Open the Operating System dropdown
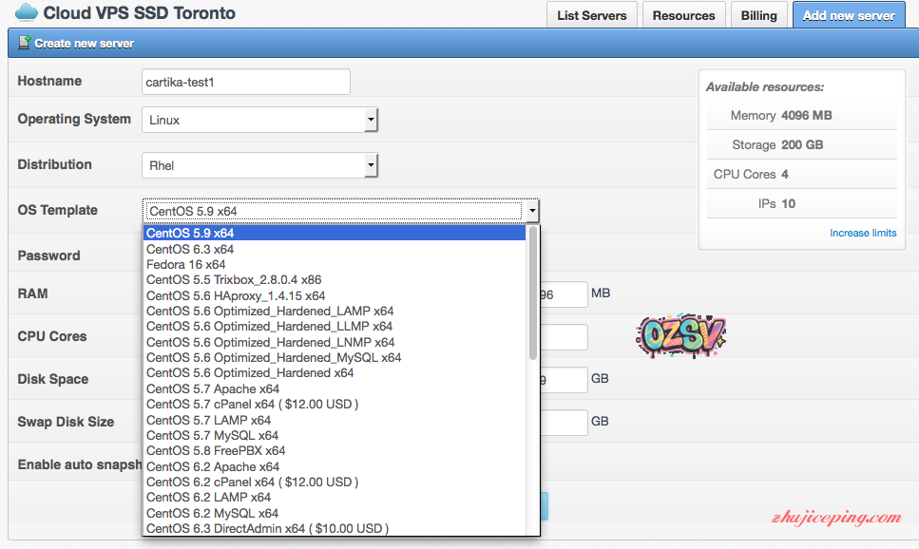The image size is (919, 549). coord(259,120)
